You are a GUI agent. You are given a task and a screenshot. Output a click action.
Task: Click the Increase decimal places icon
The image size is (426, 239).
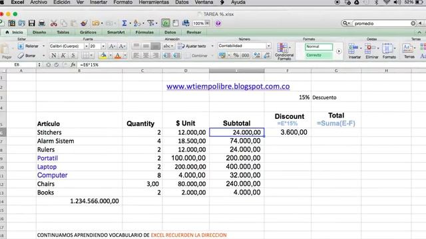[x=256, y=55]
